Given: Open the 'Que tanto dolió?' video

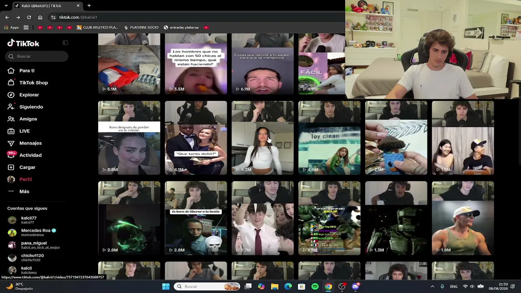Looking at the screenshot, I should [196, 138].
